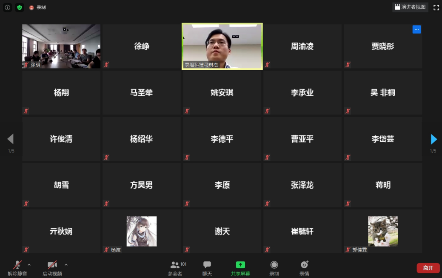The height and width of the screenshot is (278, 442).
Task: Open audio options via chevron beside 解除静音
Action: [29, 264]
